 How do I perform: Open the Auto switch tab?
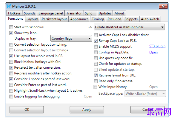pos(150,19)
